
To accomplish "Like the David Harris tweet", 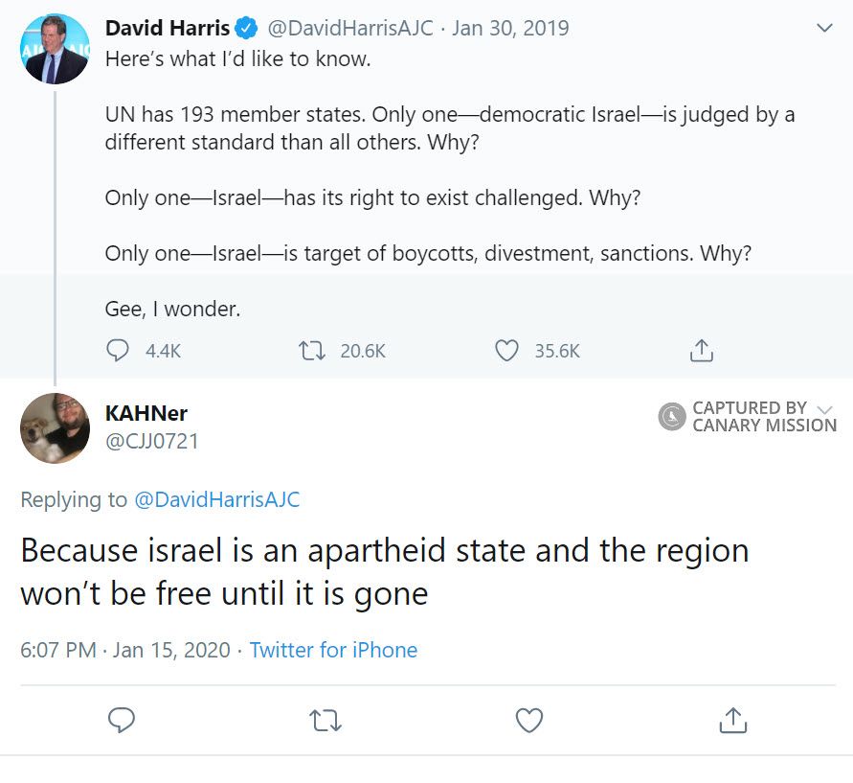I will (506, 351).
